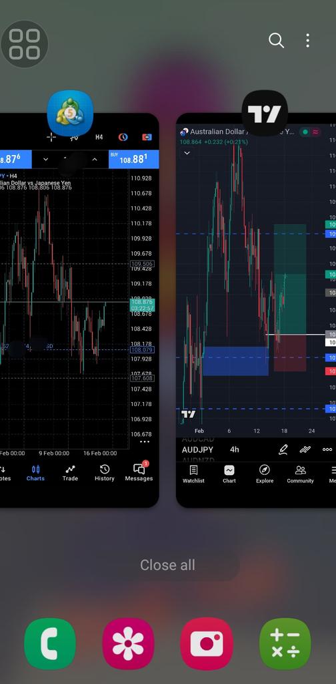Open new order icon in MetaTrader
Image resolution: width=336 pixels, height=684 pixels.
click(x=147, y=137)
